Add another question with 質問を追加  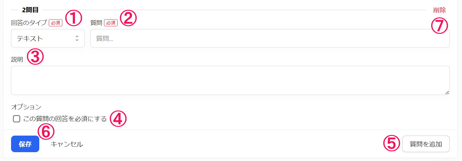click(426, 144)
